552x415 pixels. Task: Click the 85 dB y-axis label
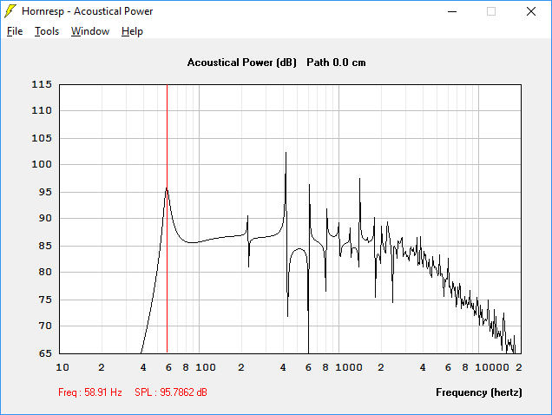45,246
